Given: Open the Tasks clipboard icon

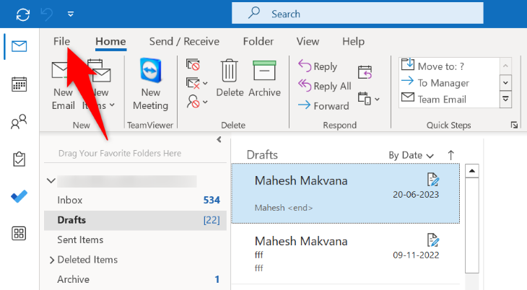Looking at the screenshot, I should 19,159.
